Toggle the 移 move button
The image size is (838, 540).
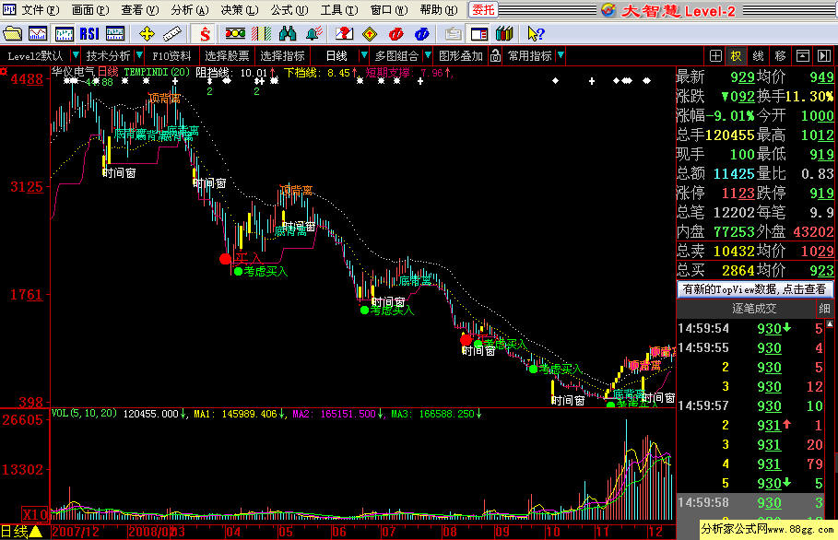click(x=780, y=55)
